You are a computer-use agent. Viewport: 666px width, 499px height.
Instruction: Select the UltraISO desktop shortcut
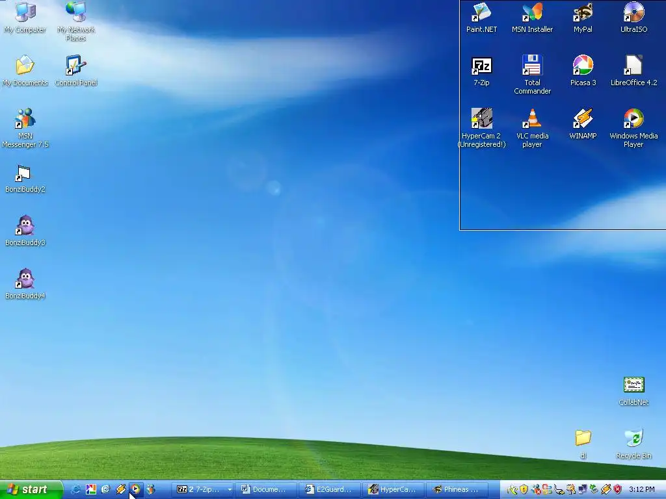[x=633, y=17]
